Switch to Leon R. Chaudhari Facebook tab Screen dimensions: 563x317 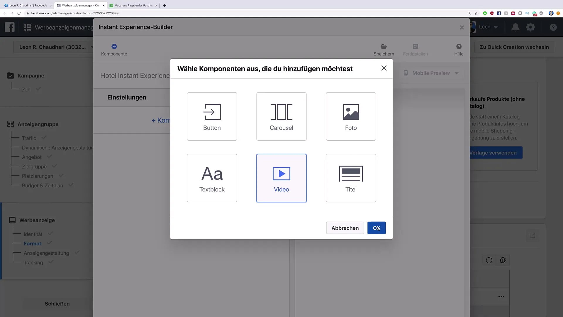tap(28, 5)
